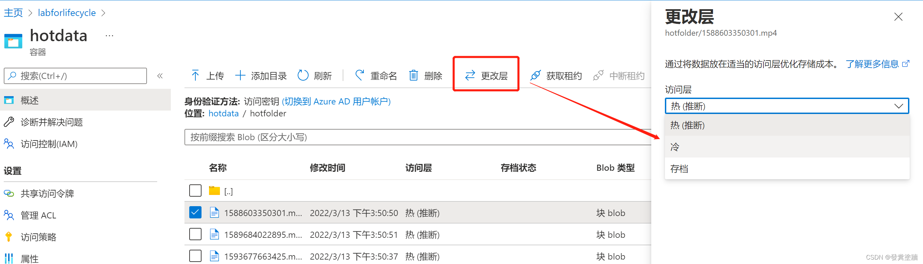This screenshot has width=923, height=264.
Task: Open 共享访问令牌 settings item
Action: click(85, 194)
